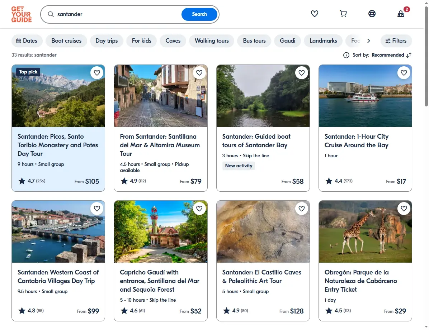Click the sort order arrows icon
429x330 pixels.
click(409, 55)
